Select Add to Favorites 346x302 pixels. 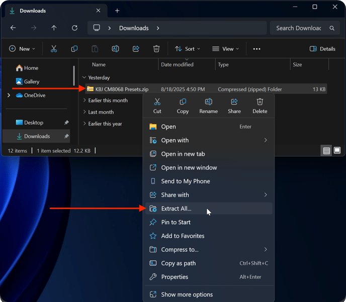click(x=209, y=236)
